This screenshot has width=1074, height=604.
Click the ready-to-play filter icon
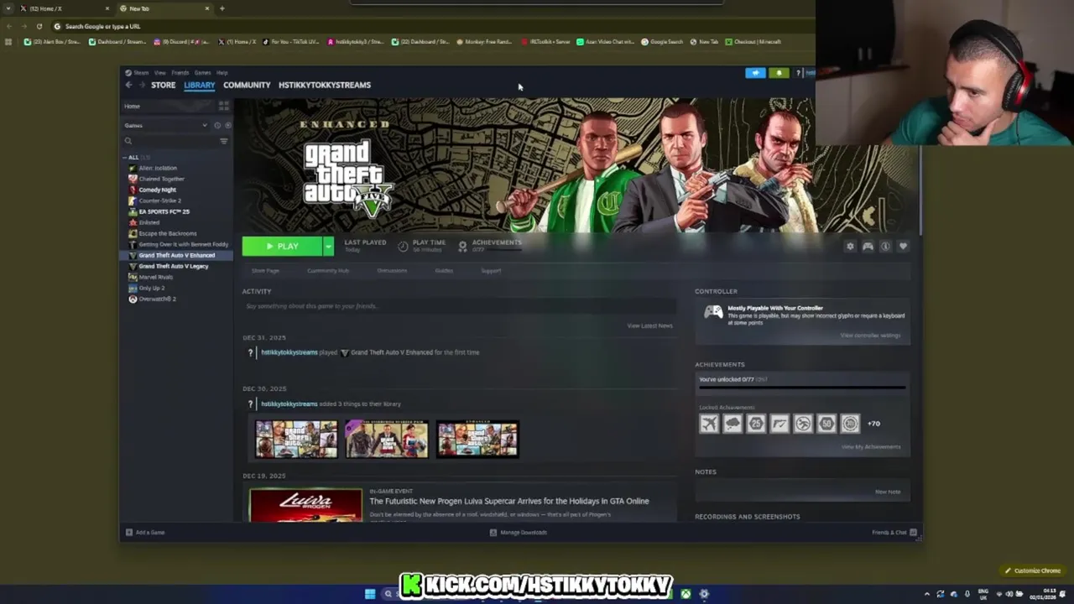[227, 125]
